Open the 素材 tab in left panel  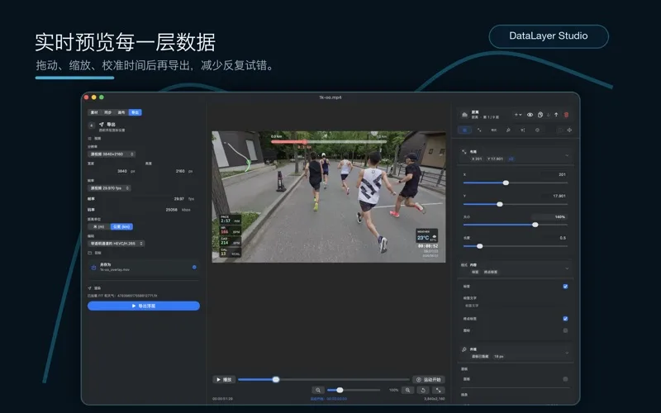click(x=94, y=112)
